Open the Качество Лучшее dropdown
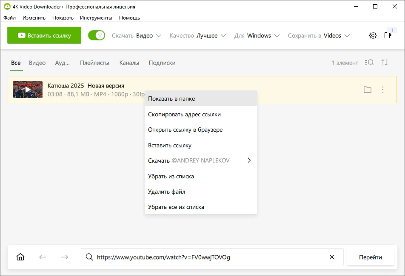405x276 pixels. (197, 36)
